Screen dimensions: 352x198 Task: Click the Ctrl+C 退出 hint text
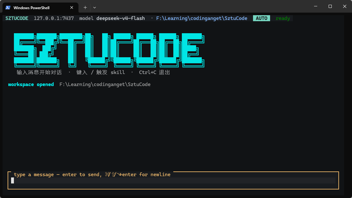[x=154, y=72]
